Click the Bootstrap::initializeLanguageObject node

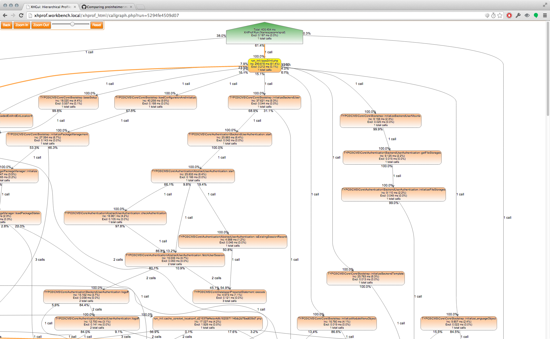459,323
